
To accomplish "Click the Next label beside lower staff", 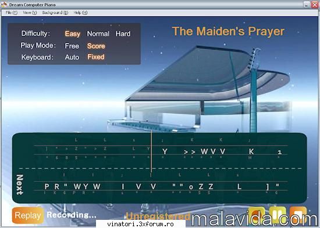I will (x=20, y=184).
